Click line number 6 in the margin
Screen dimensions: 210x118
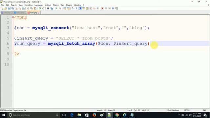(8, 44)
